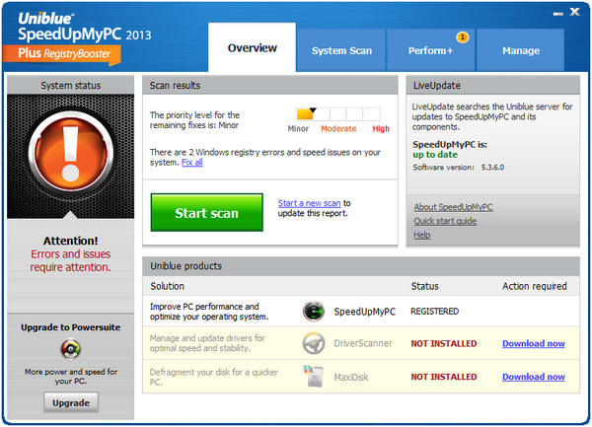592x427 pixels.
Task: Click the Help link
Action: pyautogui.click(x=421, y=235)
